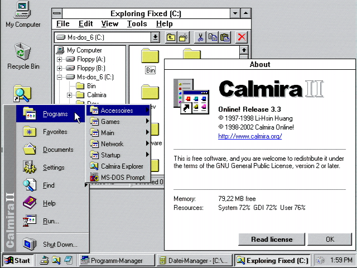Screen dimensions: 357x268
Task: Select MS-DOS Prompt from Programs submenu
Action: pyautogui.click(x=122, y=178)
